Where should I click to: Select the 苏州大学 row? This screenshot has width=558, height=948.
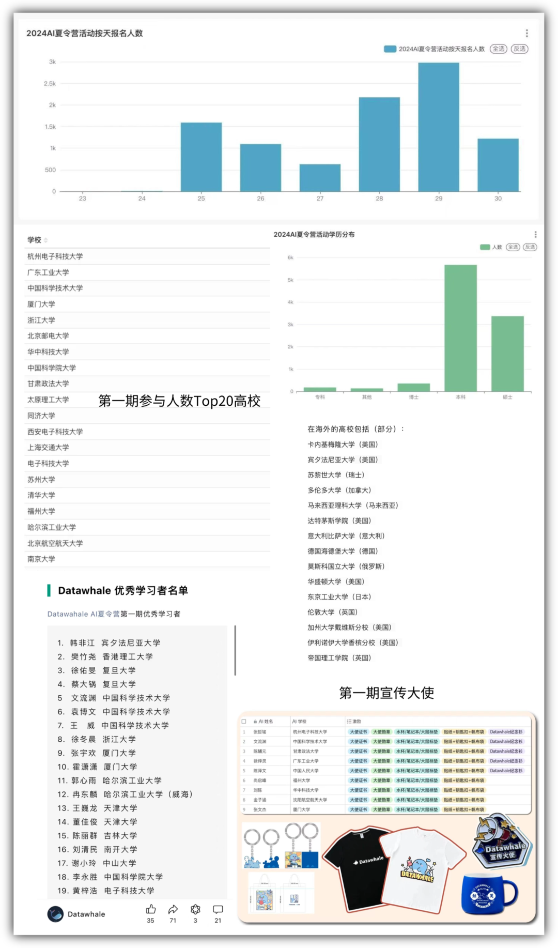click(147, 480)
